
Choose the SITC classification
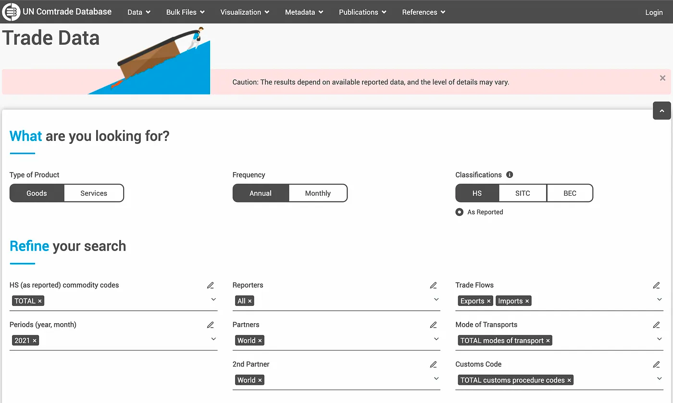(x=523, y=193)
